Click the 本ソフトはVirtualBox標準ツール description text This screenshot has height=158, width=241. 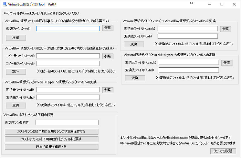tap(175, 138)
